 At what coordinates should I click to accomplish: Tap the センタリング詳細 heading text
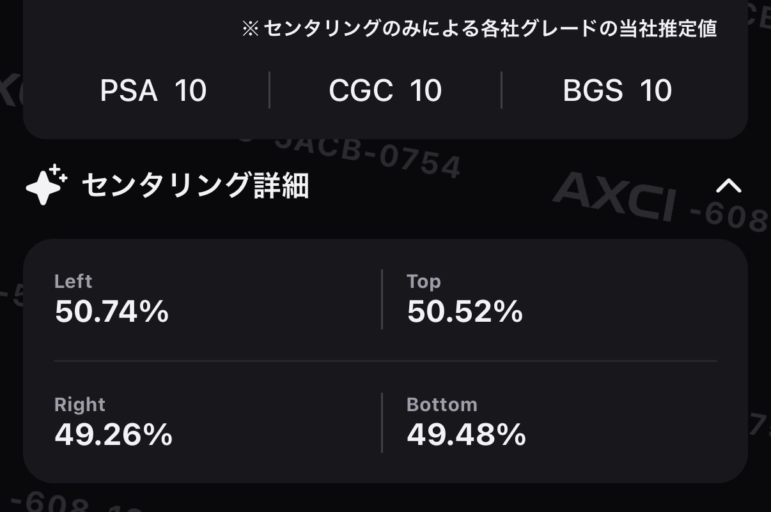196,186
